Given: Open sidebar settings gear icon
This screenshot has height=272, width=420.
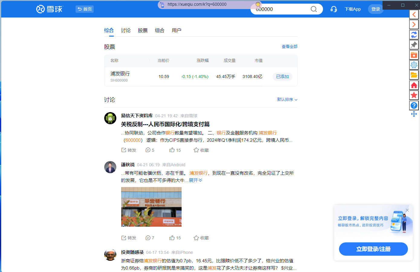Looking at the screenshot, I should click(x=414, y=65).
